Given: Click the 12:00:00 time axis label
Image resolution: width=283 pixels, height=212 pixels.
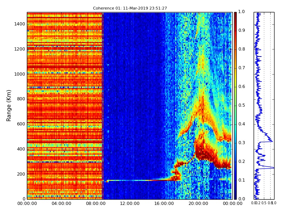Looking at the screenshot, I should (130, 204).
